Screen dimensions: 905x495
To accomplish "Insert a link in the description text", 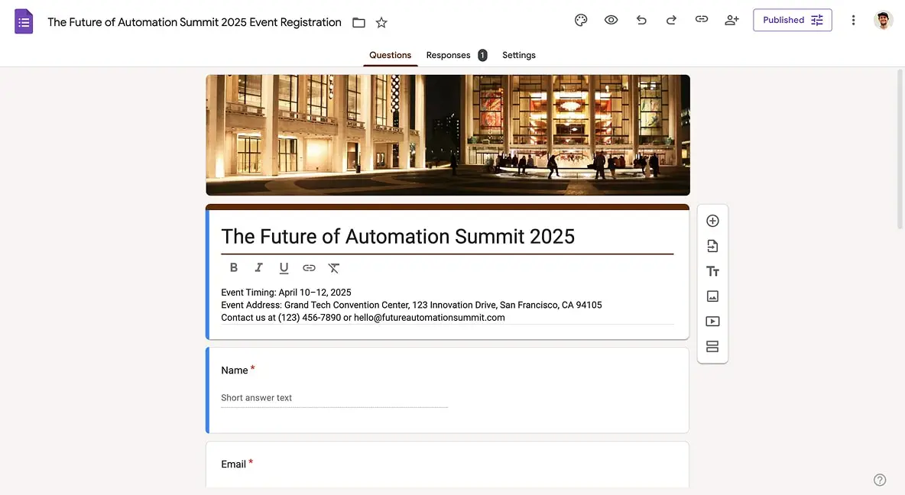I will 309,267.
